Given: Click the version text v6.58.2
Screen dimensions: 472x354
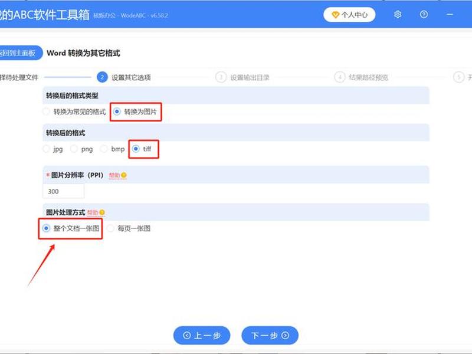Looking at the screenshot, I should [159, 15].
